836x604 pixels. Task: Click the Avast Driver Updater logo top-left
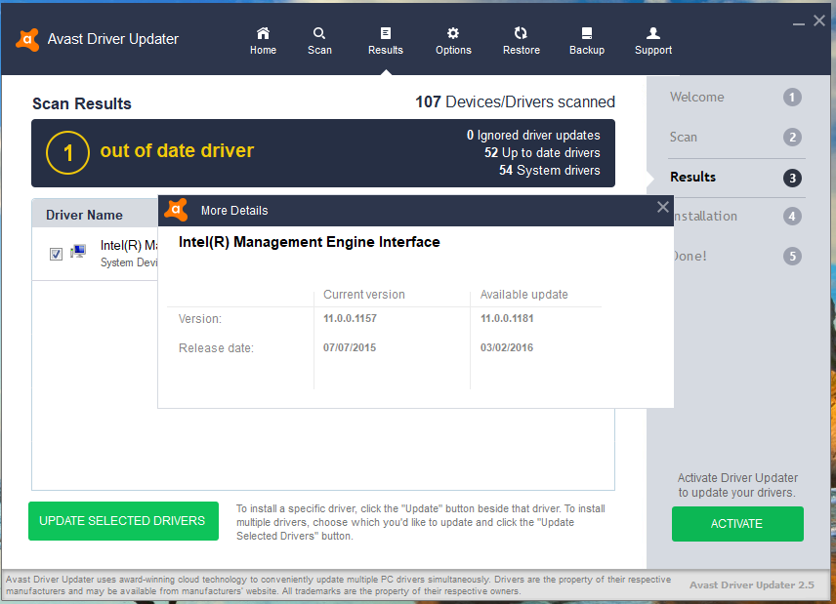27,39
